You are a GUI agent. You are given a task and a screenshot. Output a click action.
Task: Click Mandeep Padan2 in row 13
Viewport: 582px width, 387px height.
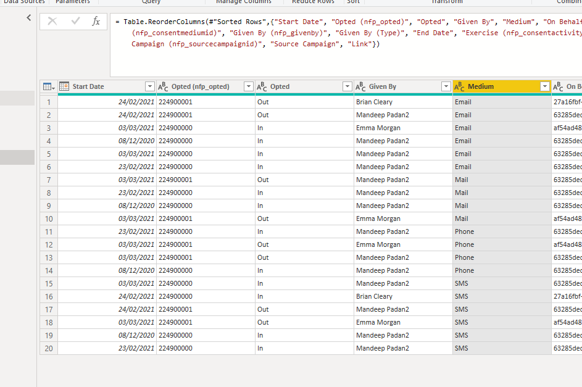382,257
